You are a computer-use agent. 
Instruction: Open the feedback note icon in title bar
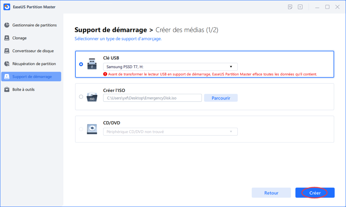290,7
